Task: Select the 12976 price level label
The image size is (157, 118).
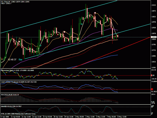Action: (x=153, y=22)
